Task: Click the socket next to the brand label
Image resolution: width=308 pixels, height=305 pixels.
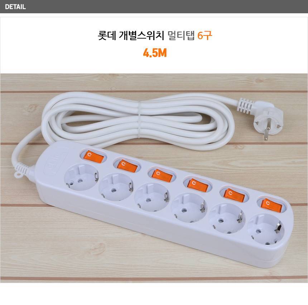Action: pos(81,177)
